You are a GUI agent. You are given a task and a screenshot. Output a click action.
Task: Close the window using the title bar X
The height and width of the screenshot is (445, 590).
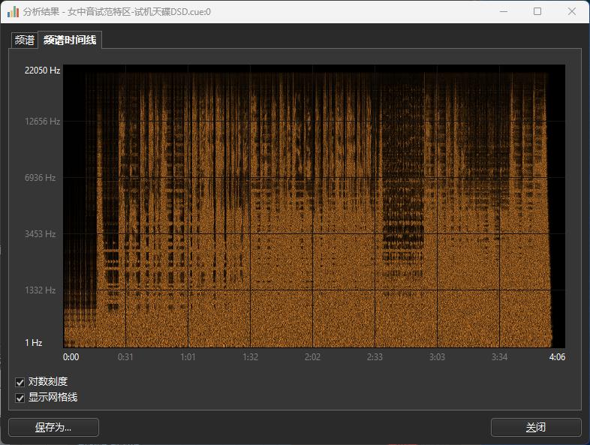point(573,11)
